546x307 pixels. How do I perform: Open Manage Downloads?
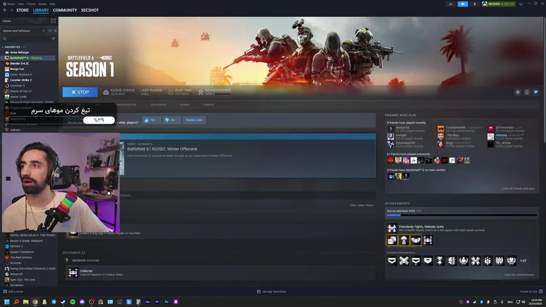tap(271, 292)
